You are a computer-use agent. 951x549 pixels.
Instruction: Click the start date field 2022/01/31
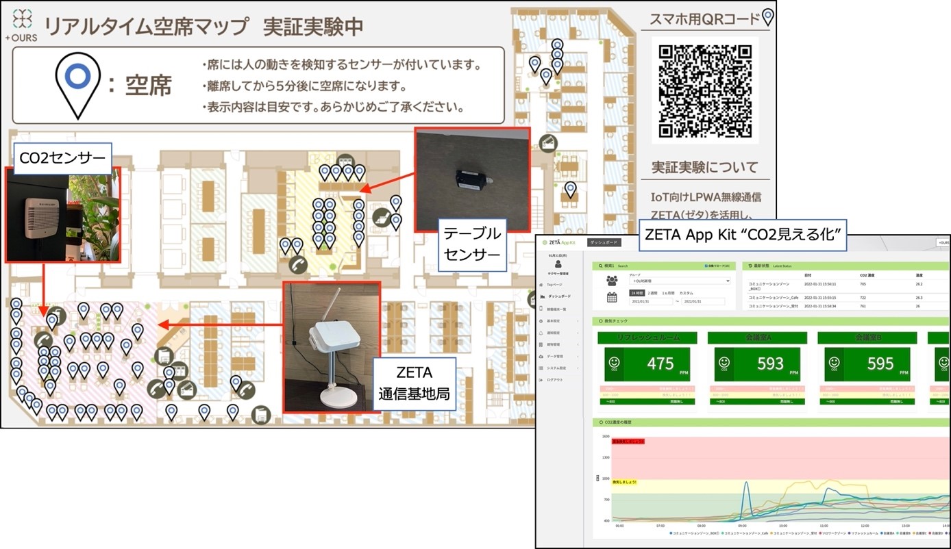[651, 301]
